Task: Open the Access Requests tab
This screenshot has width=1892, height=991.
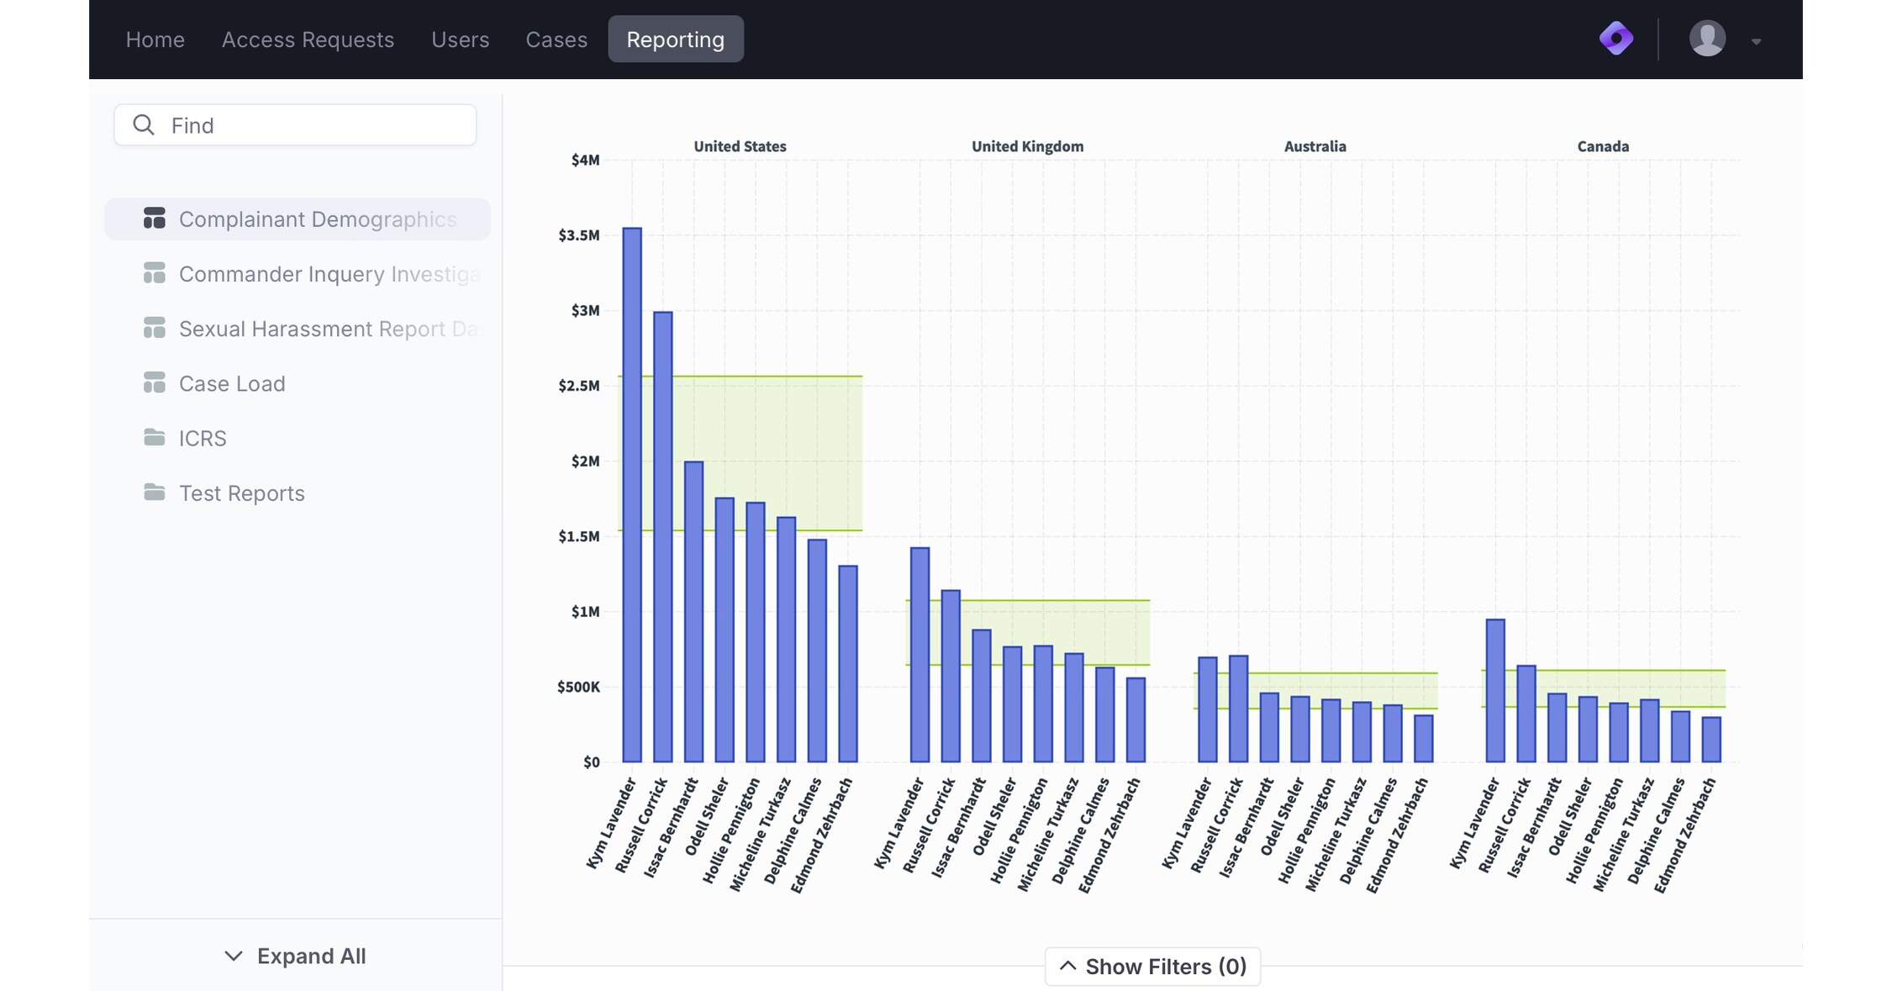Action: (308, 40)
